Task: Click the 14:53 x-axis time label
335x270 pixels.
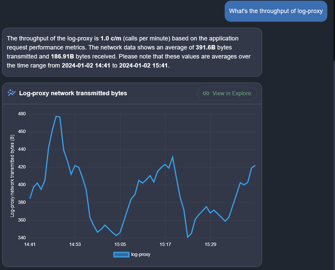Action: (x=75, y=245)
